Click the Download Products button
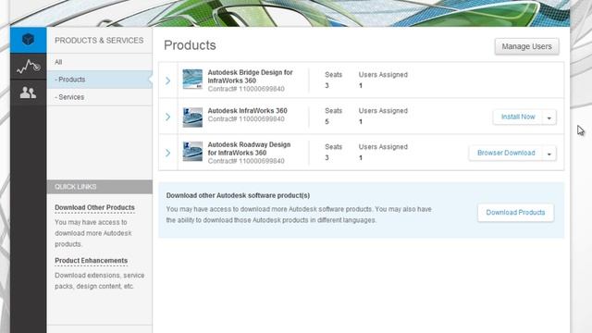Image resolution: width=592 pixels, height=333 pixels. pyautogui.click(x=515, y=213)
